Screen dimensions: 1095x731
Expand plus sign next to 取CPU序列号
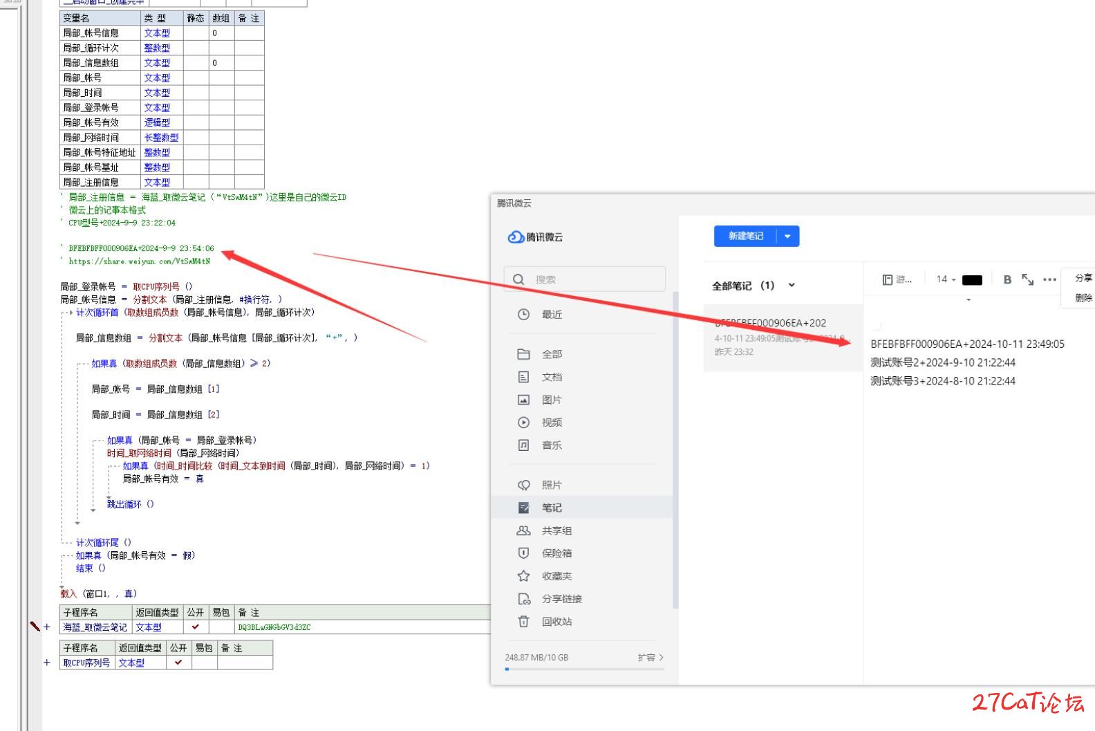(x=47, y=663)
